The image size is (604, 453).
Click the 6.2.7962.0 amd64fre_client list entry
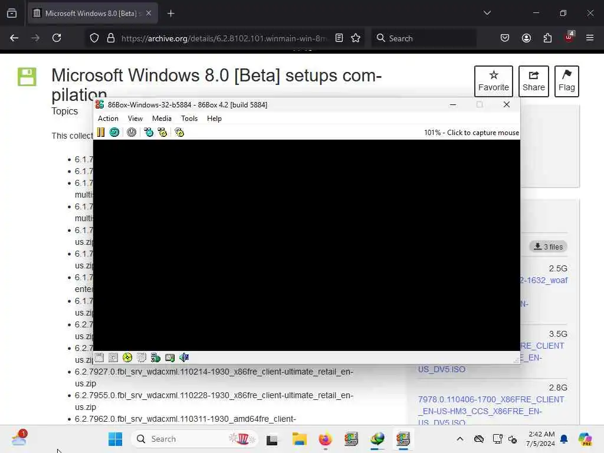tap(185, 419)
